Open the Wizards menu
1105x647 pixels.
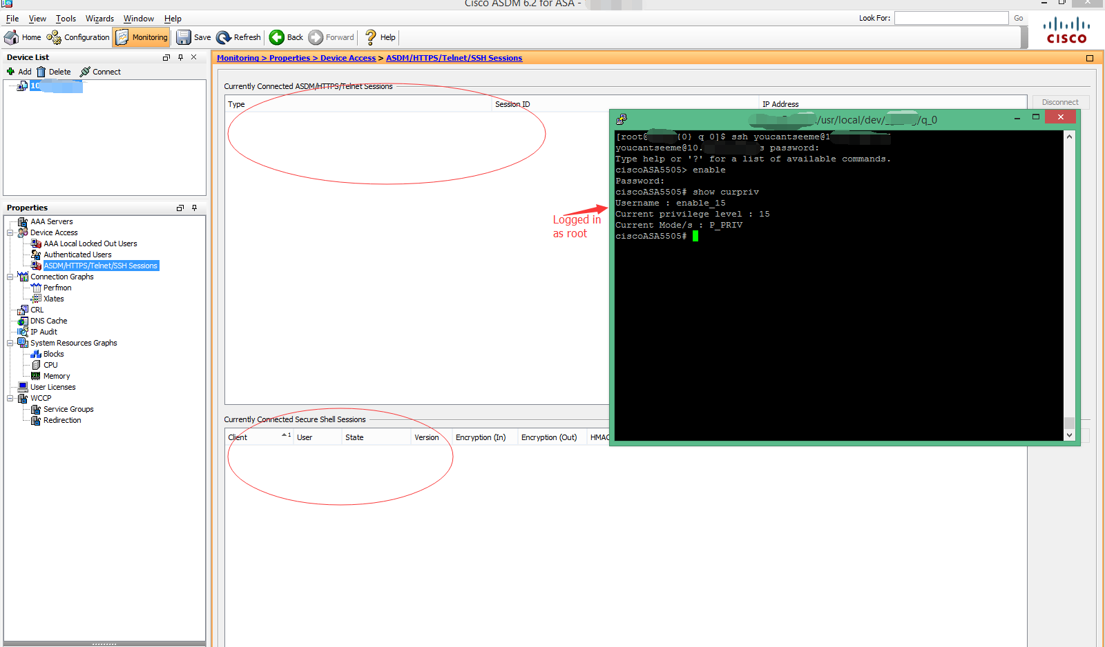click(99, 19)
